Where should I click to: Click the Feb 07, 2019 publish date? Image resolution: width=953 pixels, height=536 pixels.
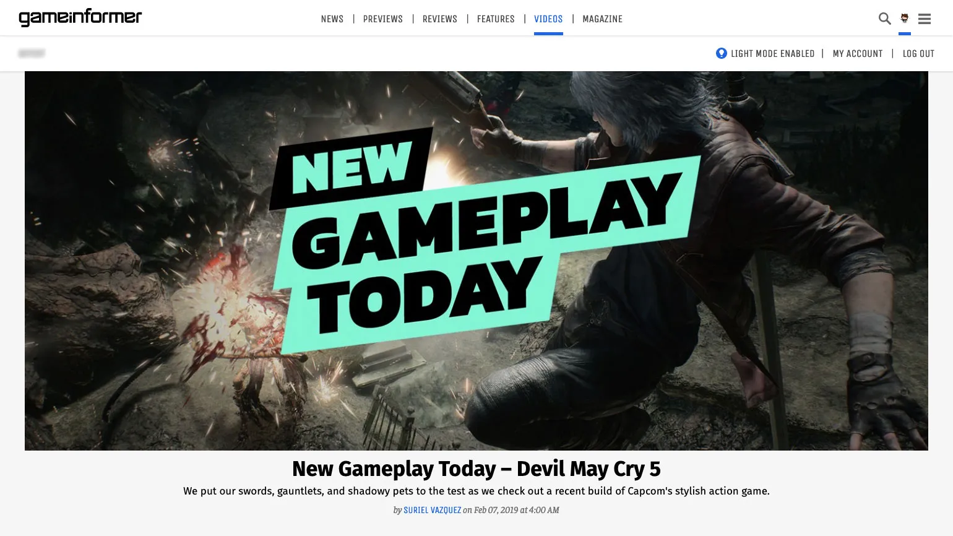coord(496,511)
